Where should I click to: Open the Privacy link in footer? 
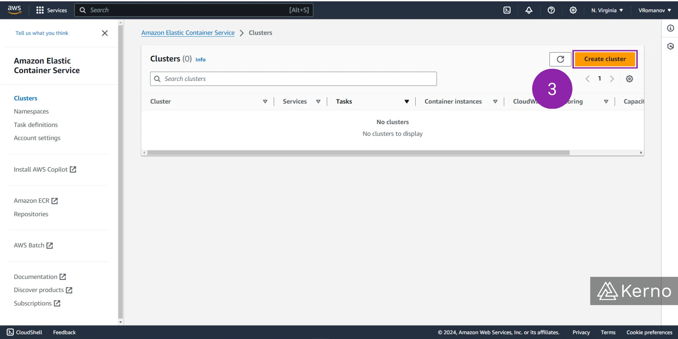(581, 332)
